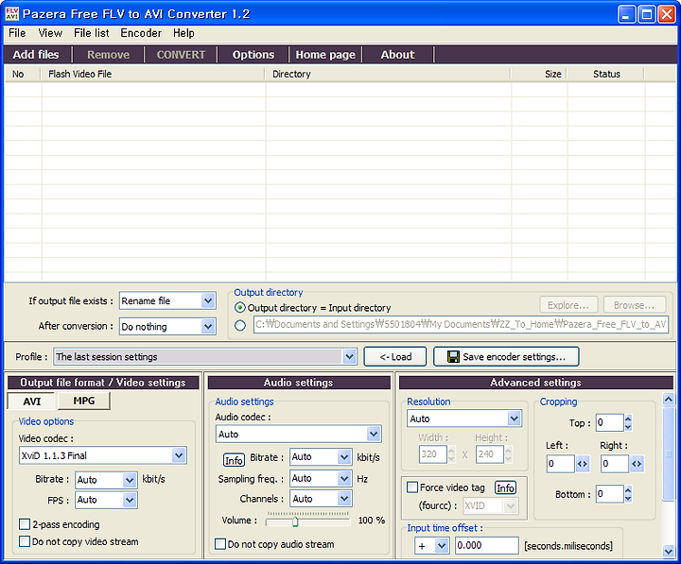This screenshot has width=681, height=564.
Task: Open the File menu
Action: click(17, 33)
